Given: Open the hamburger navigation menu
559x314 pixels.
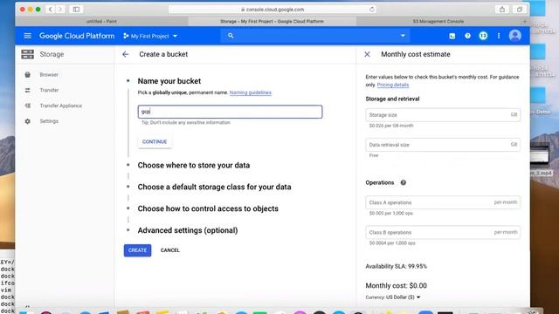Looking at the screenshot, I should point(27,36).
